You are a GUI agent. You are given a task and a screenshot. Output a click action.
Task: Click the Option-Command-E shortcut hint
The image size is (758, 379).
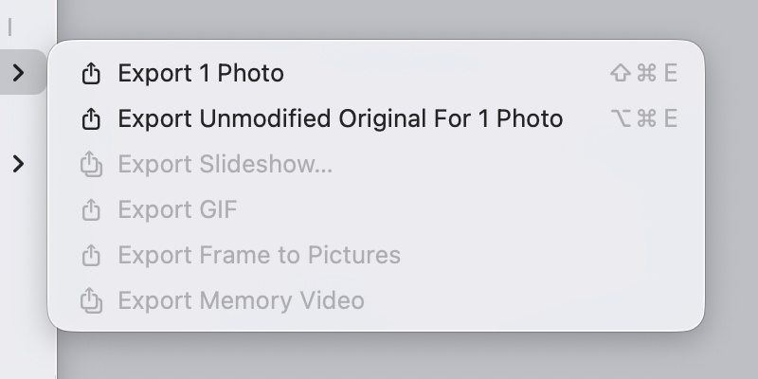click(x=644, y=118)
